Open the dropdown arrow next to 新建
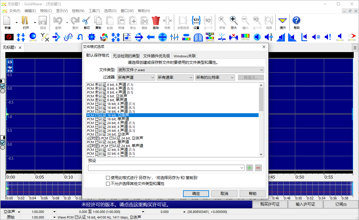 coord(17,23)
